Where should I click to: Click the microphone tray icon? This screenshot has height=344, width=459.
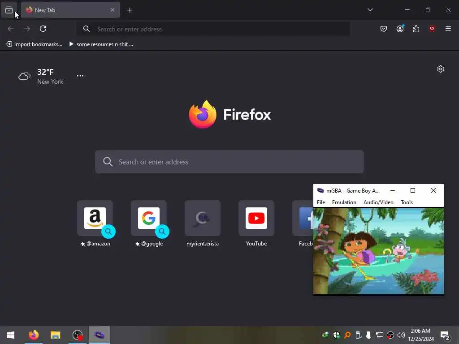point(368,335)
